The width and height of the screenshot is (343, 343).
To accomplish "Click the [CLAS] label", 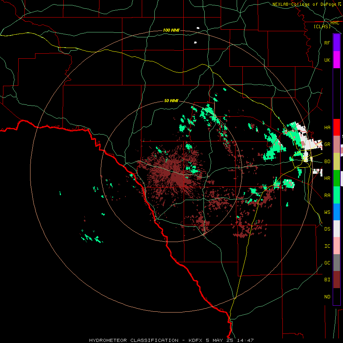I will (322, 26).
